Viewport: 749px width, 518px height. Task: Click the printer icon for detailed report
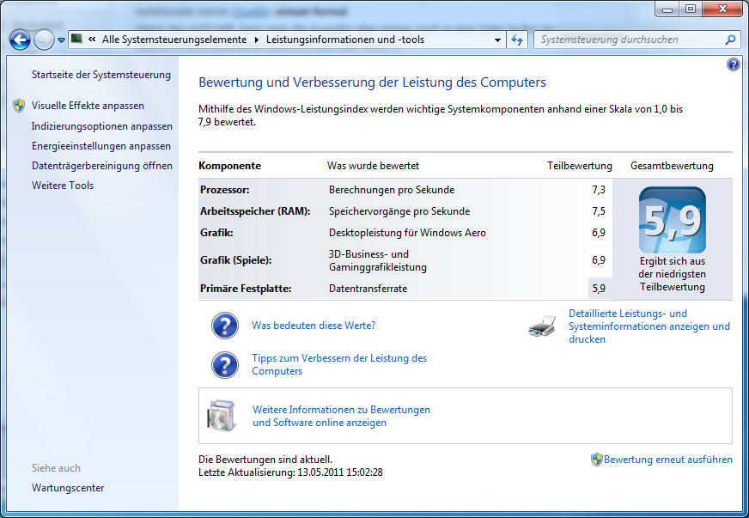coord(545,326)
